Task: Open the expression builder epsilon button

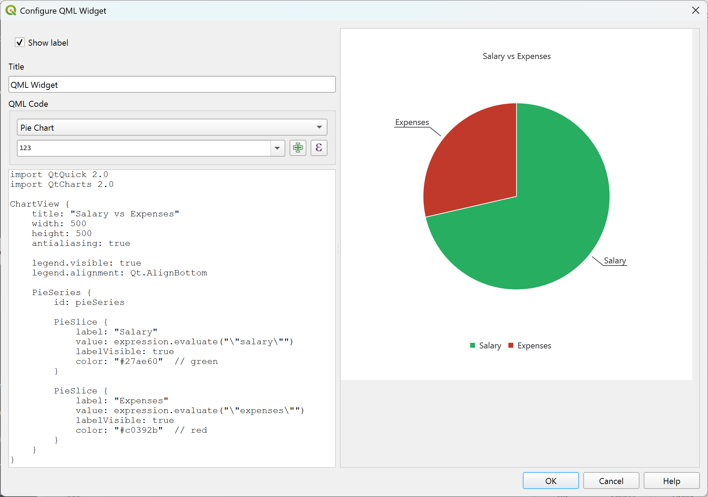Action: pos(319,148)
